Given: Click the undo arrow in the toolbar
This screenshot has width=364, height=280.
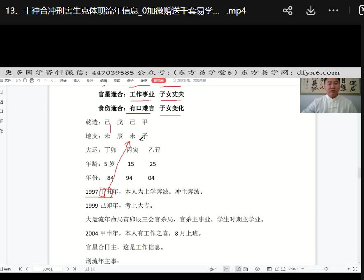Looking at the screenshot, I should click(38, 81).
